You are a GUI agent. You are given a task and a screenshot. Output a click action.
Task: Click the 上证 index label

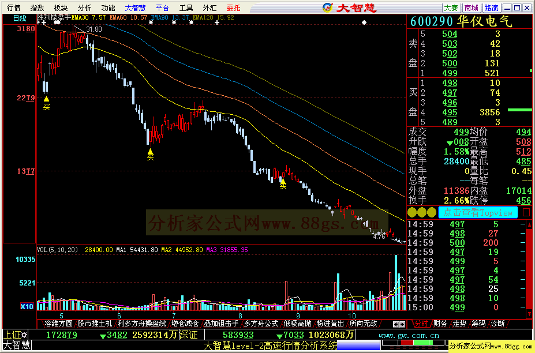point(12,335)
